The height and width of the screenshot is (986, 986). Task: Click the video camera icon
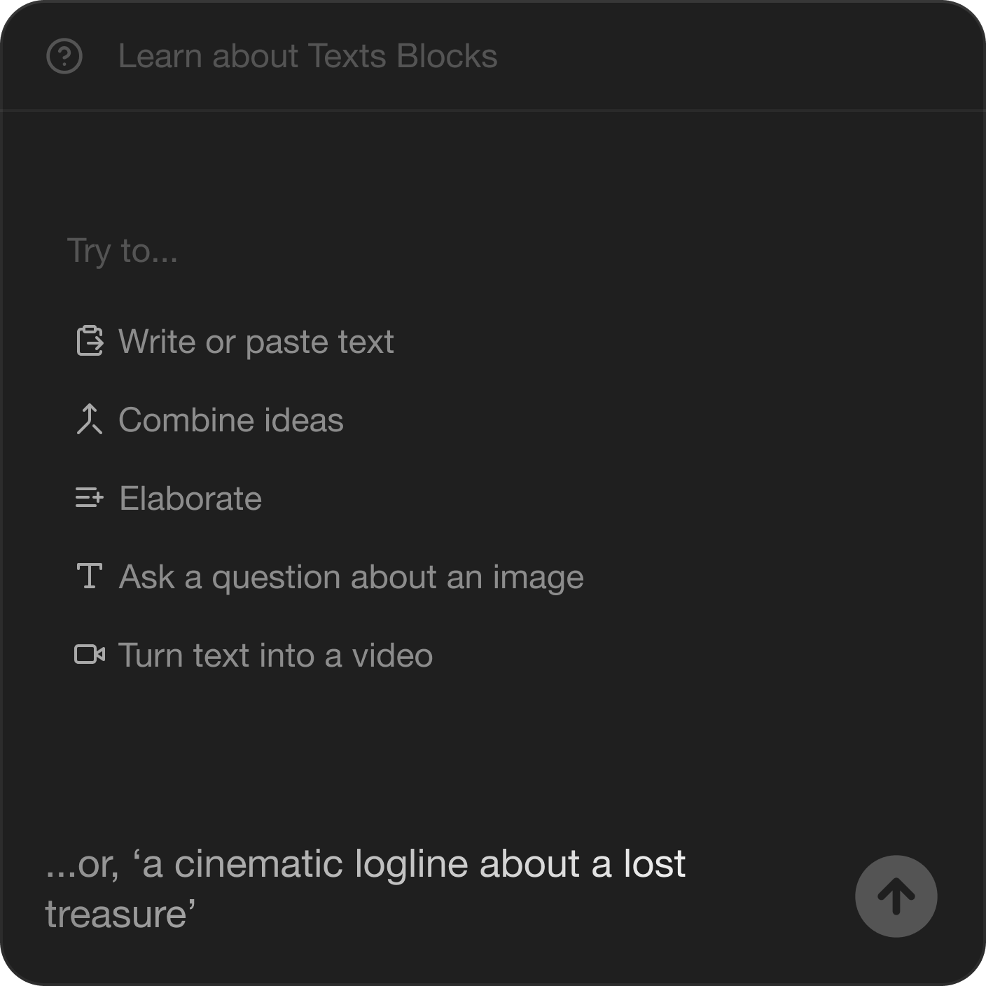pos(90,655)
